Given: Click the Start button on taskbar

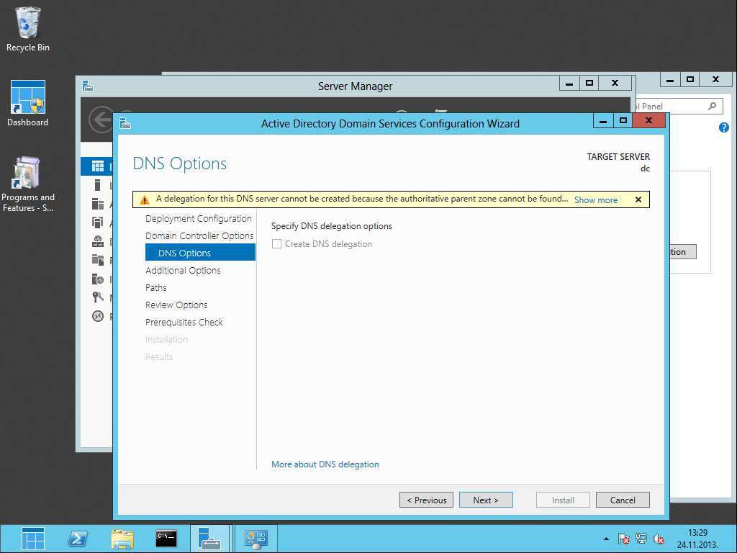Looking at the screenshot, I should (x=33, y=539).
